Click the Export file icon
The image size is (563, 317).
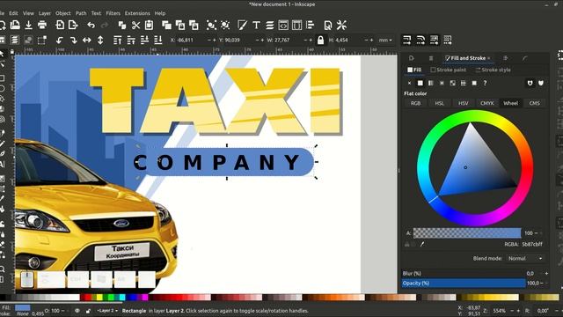[x=73, y=25]
